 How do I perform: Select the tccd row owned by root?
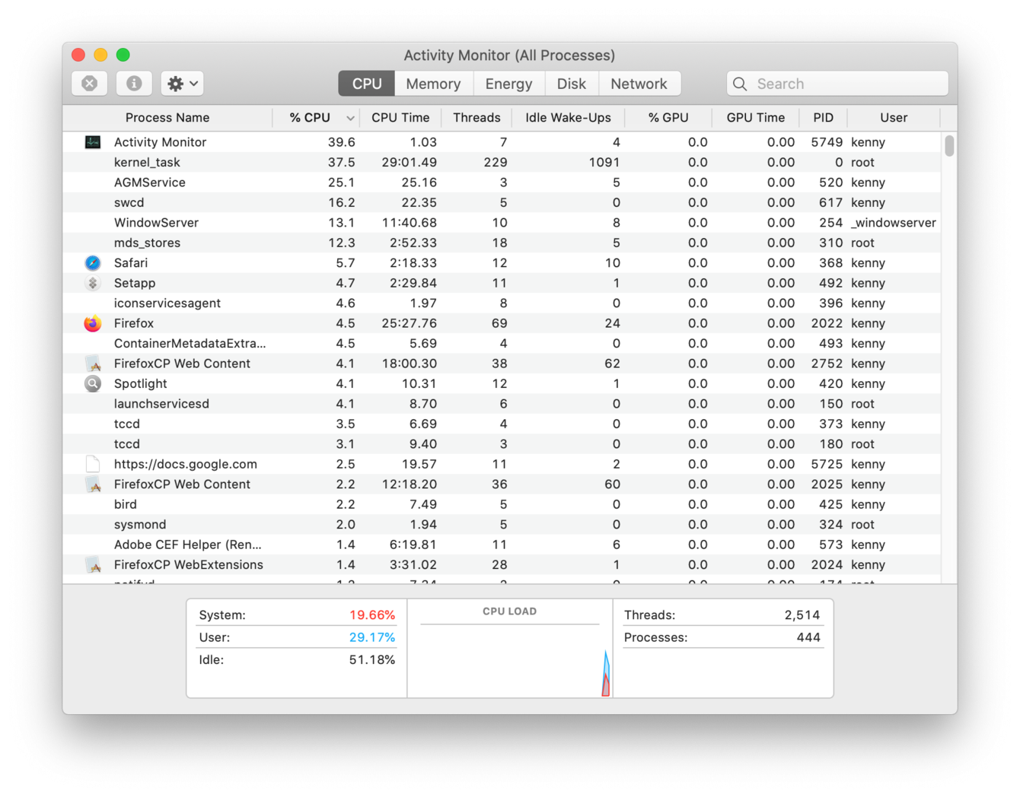click(502, 444)
